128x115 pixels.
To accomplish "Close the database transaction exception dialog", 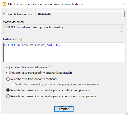I will click(x=124, y=4).
